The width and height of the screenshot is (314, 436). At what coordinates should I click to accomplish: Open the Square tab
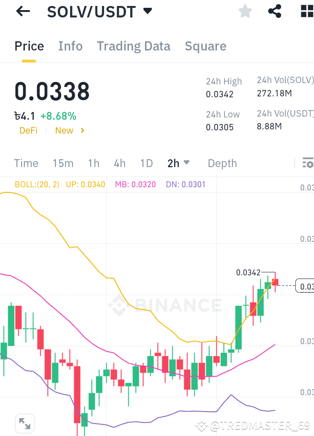[x=205, y=46]
